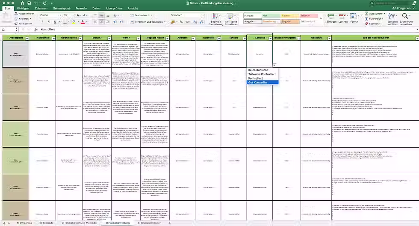Click the Home icon in title bar

pyautogui.click(x=22, y=3)
